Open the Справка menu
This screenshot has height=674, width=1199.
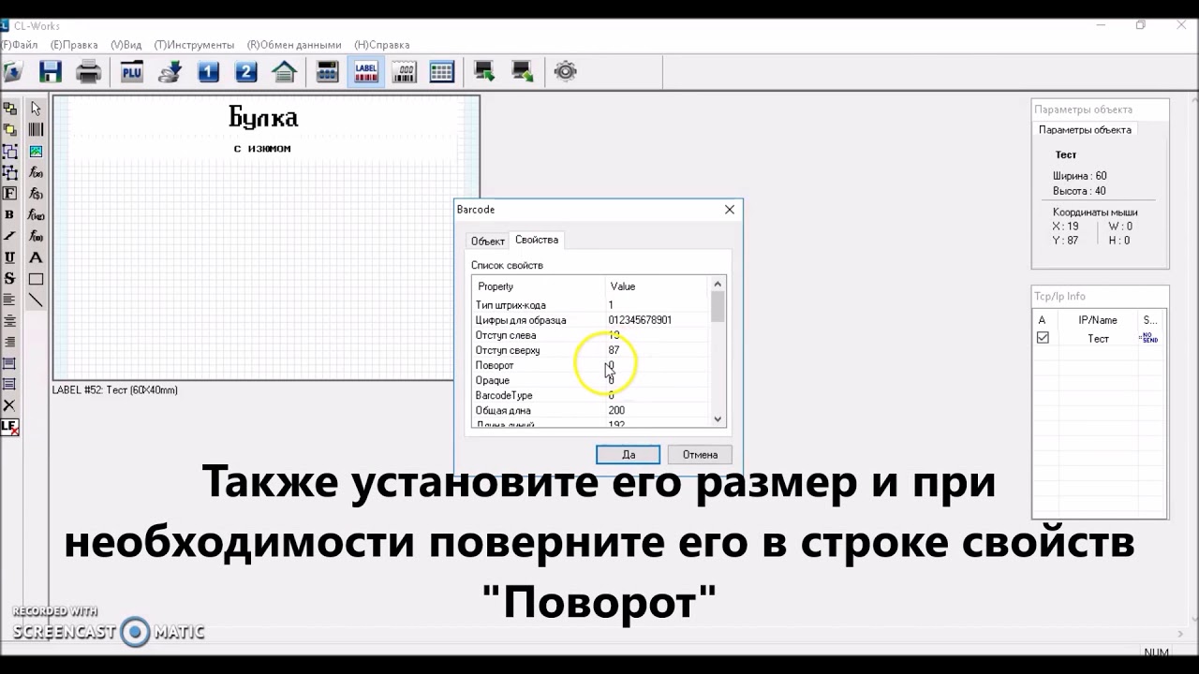click(382, 45)
